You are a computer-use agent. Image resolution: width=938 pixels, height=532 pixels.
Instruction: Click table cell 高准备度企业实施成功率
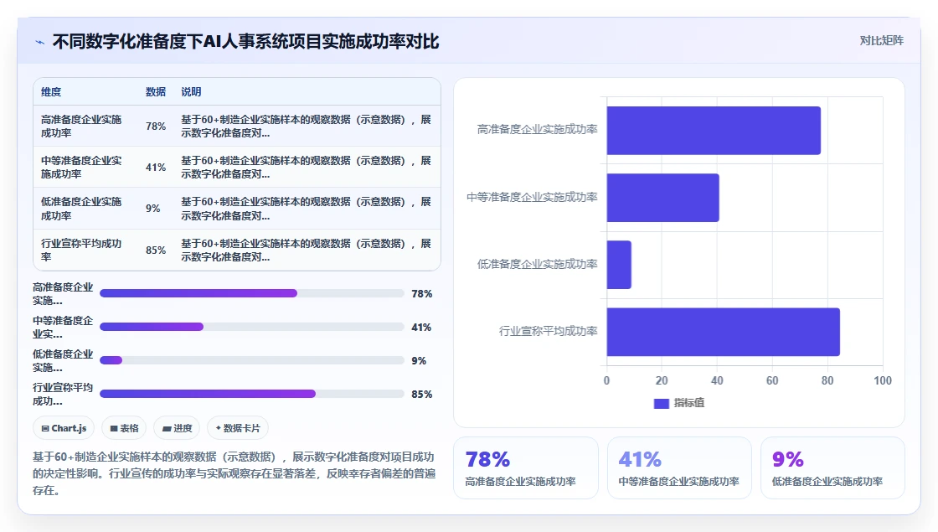point(81,127)
